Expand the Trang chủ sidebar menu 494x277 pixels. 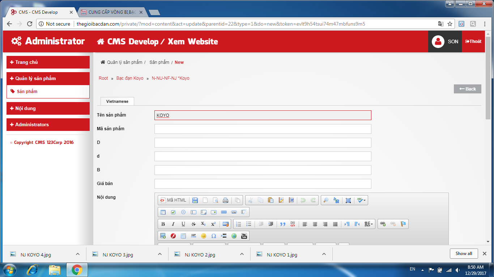point(48,62)
